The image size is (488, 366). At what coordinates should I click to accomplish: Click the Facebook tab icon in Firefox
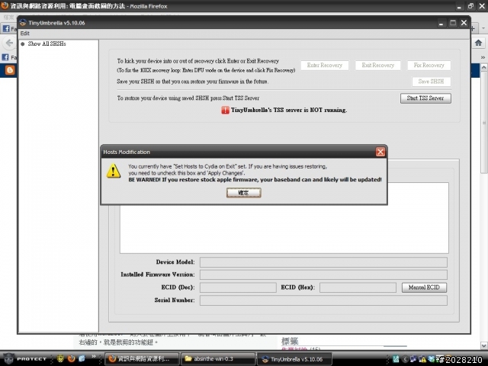[x=6, y=29]
